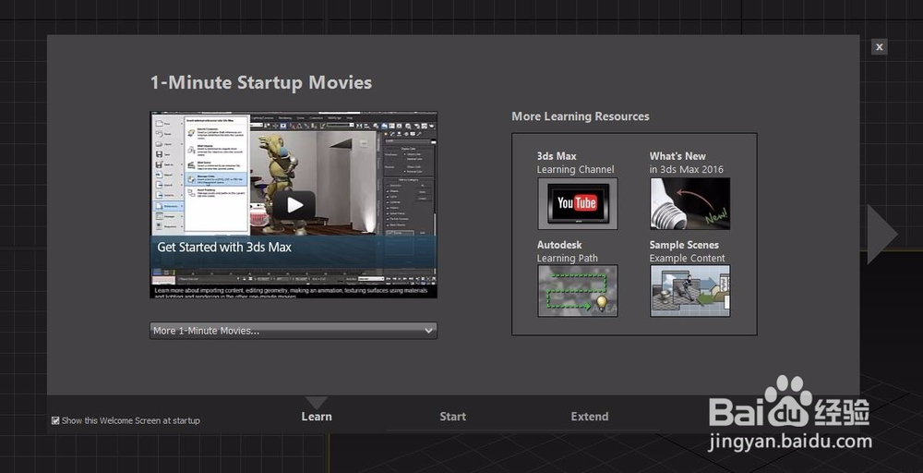This screenshot has width=923, height=473.
Task: Switch to the Extend tab
Action: pos(589,417)
